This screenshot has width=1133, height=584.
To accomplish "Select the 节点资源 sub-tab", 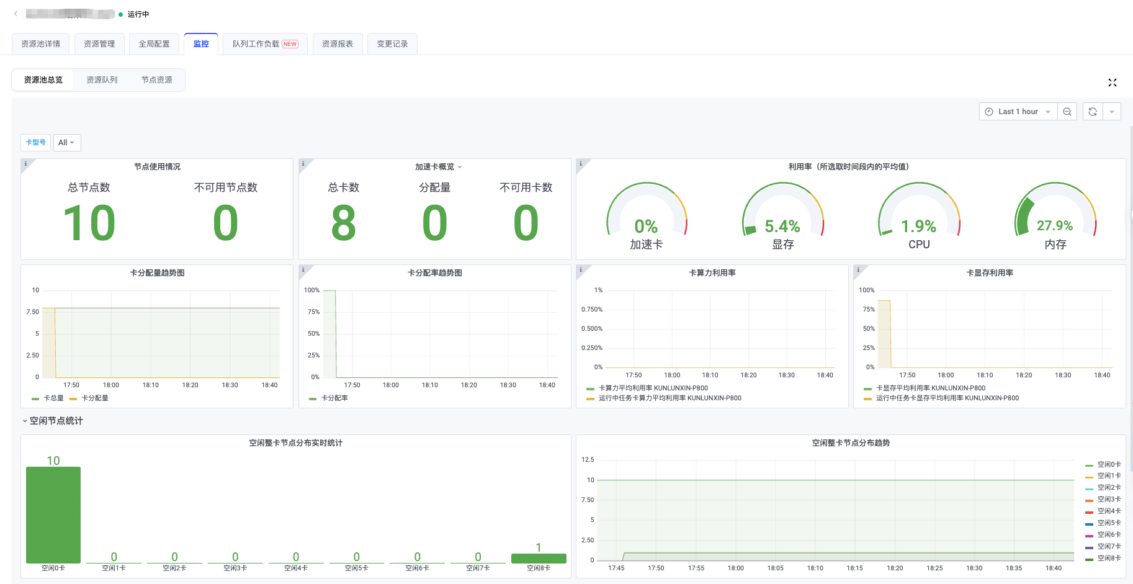I will (x=156, y=80).
